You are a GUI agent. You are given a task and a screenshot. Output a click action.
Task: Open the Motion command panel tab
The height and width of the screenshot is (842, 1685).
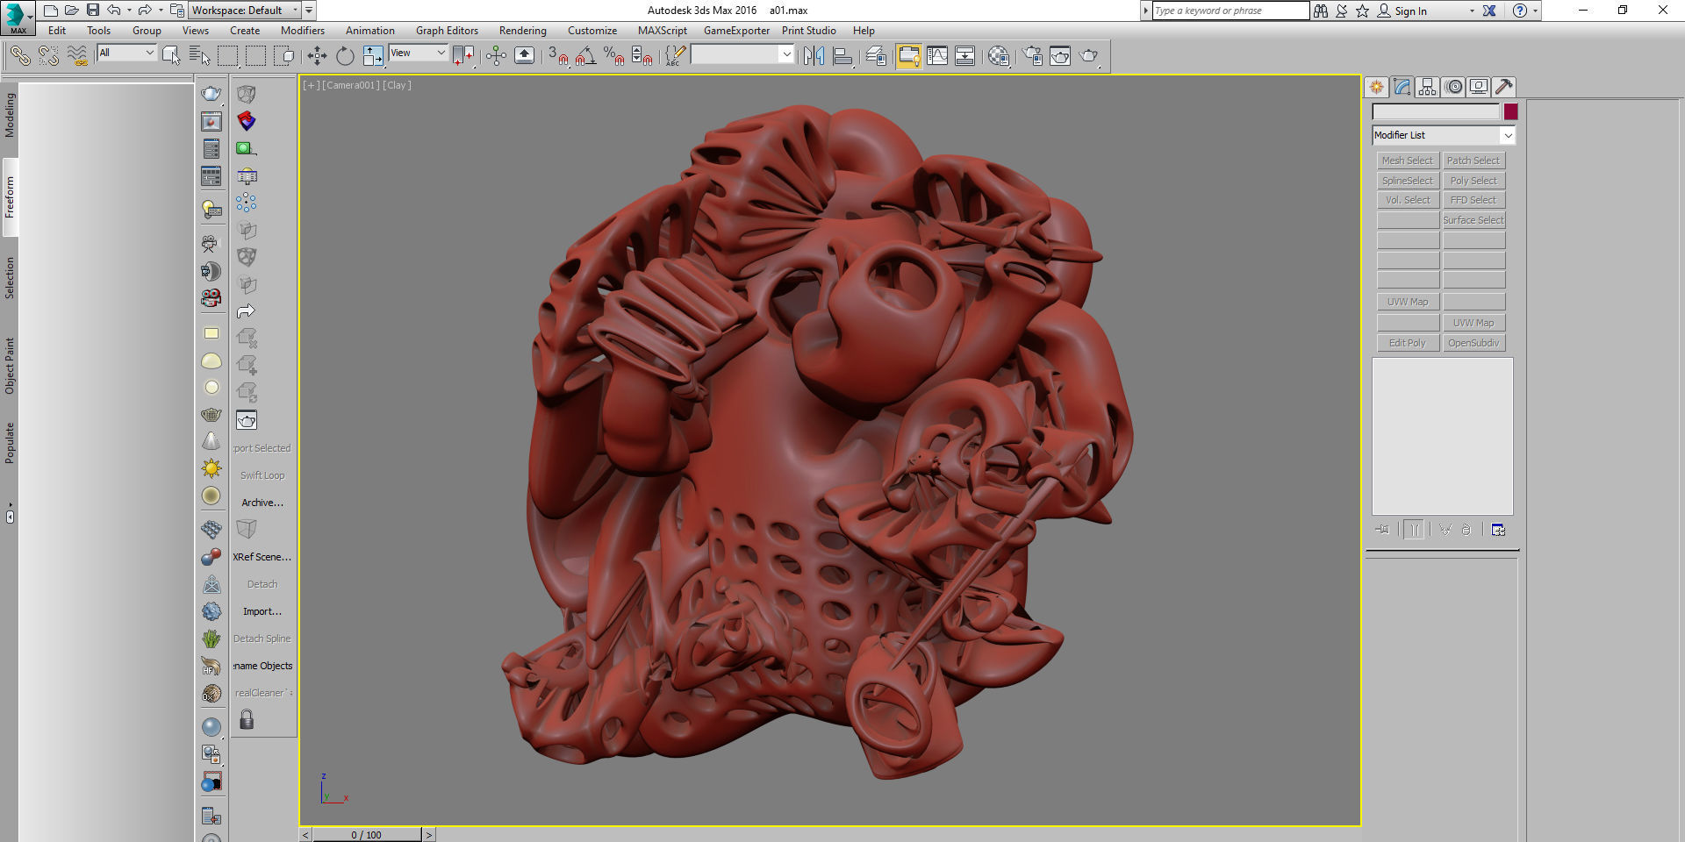click(1453, 87)
